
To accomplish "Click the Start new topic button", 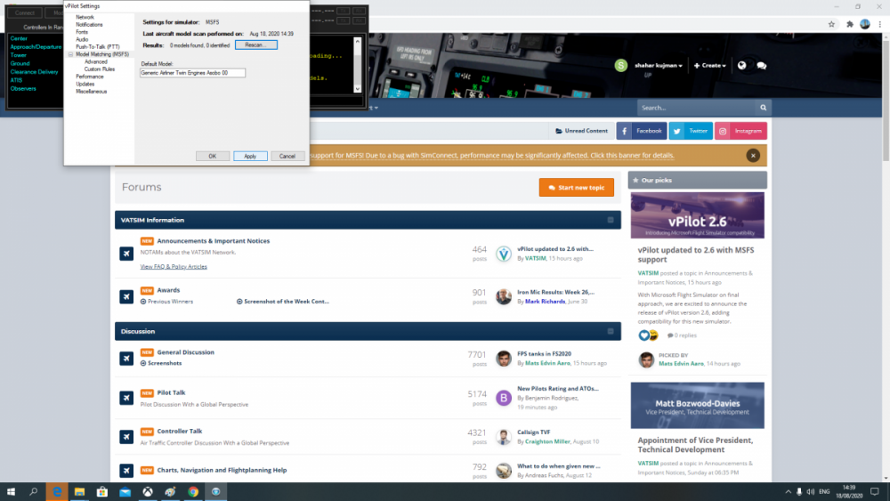I will coord(576,188).
